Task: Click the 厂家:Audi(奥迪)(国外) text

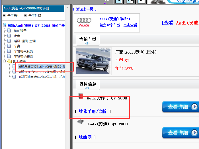Action: coord(136,52)
